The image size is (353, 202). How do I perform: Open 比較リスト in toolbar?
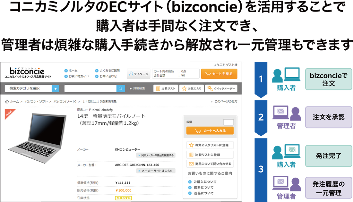click(x=165, y=88)
